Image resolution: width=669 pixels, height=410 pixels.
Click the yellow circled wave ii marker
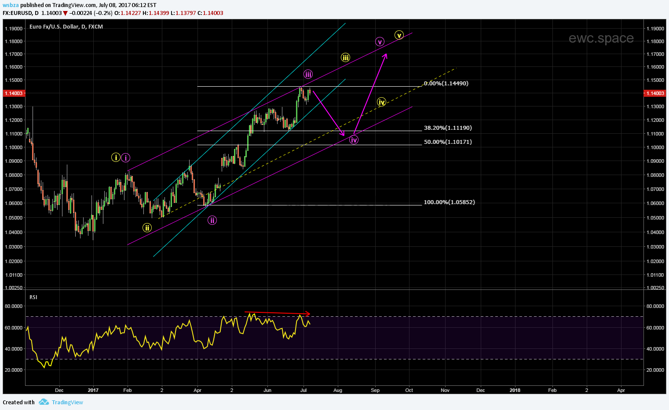[147, 227]
